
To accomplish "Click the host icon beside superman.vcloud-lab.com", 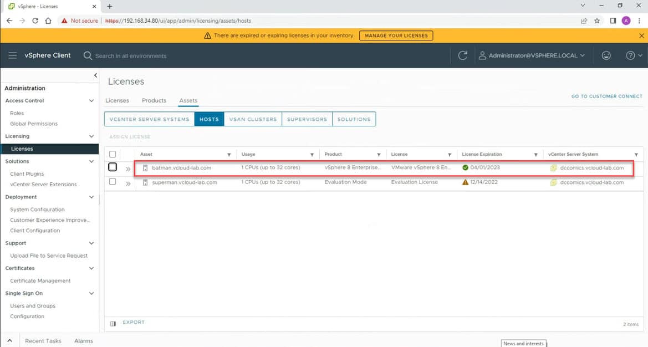I will [145, 182].
